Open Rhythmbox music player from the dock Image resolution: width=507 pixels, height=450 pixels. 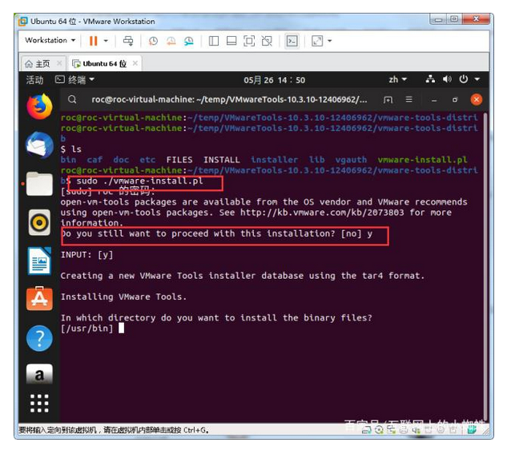(39, 222)
